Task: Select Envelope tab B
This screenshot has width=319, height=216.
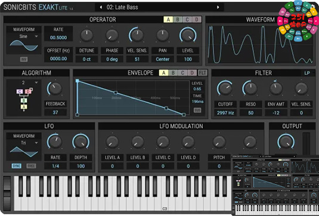Action: click(x=173, y=73)
